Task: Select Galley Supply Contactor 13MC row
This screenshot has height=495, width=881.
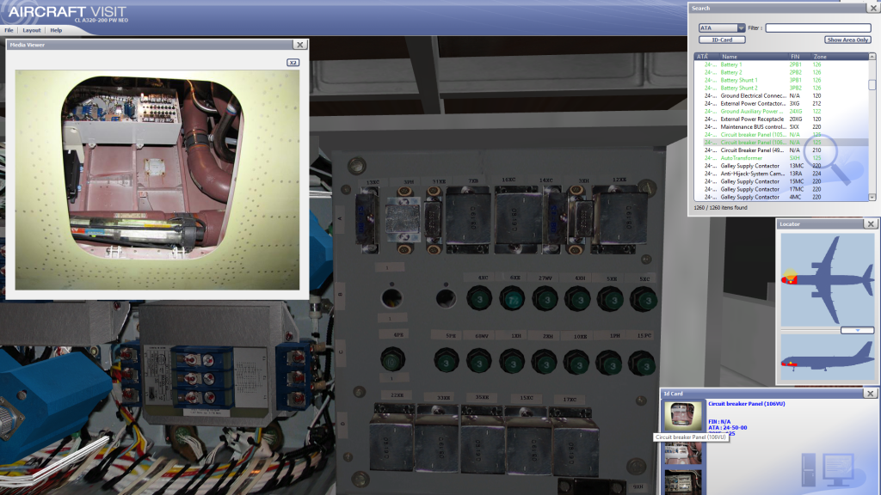Action: click(781, 166)
